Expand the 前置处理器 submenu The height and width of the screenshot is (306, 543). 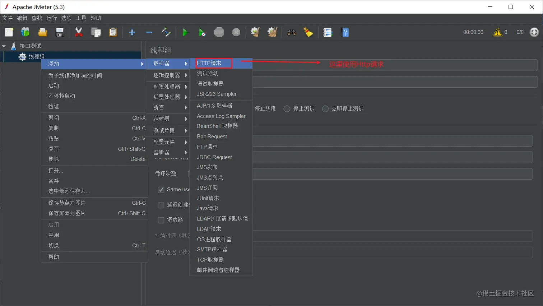coord(168,87)
